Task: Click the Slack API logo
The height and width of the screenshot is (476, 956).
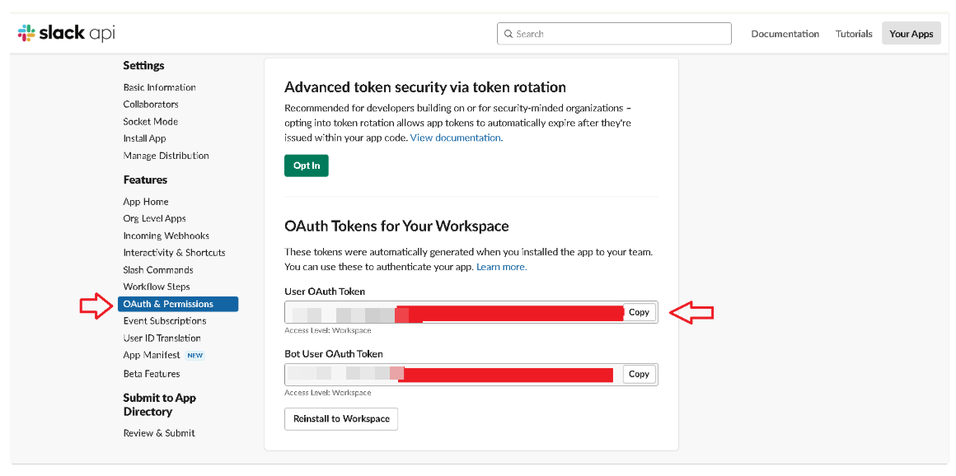Action: coord(66,33)
